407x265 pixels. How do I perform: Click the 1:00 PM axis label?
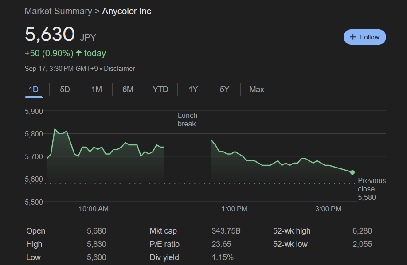pyautogui.click(x=234, y=209)
